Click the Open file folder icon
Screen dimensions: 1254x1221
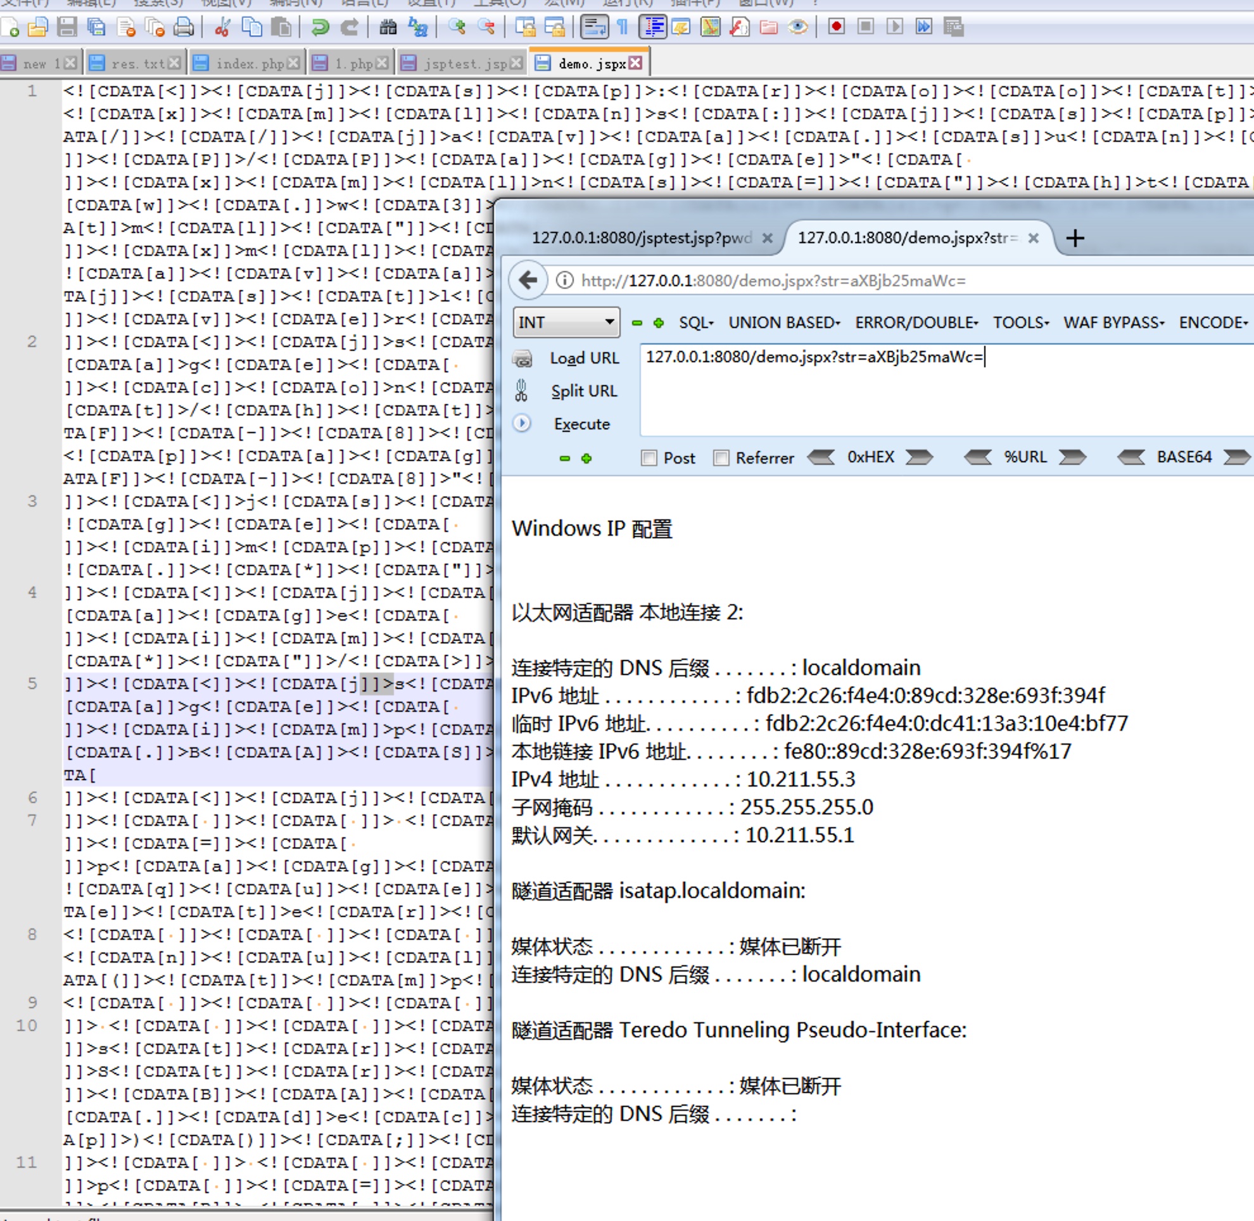pyautogui.click(x=38, y=27)
